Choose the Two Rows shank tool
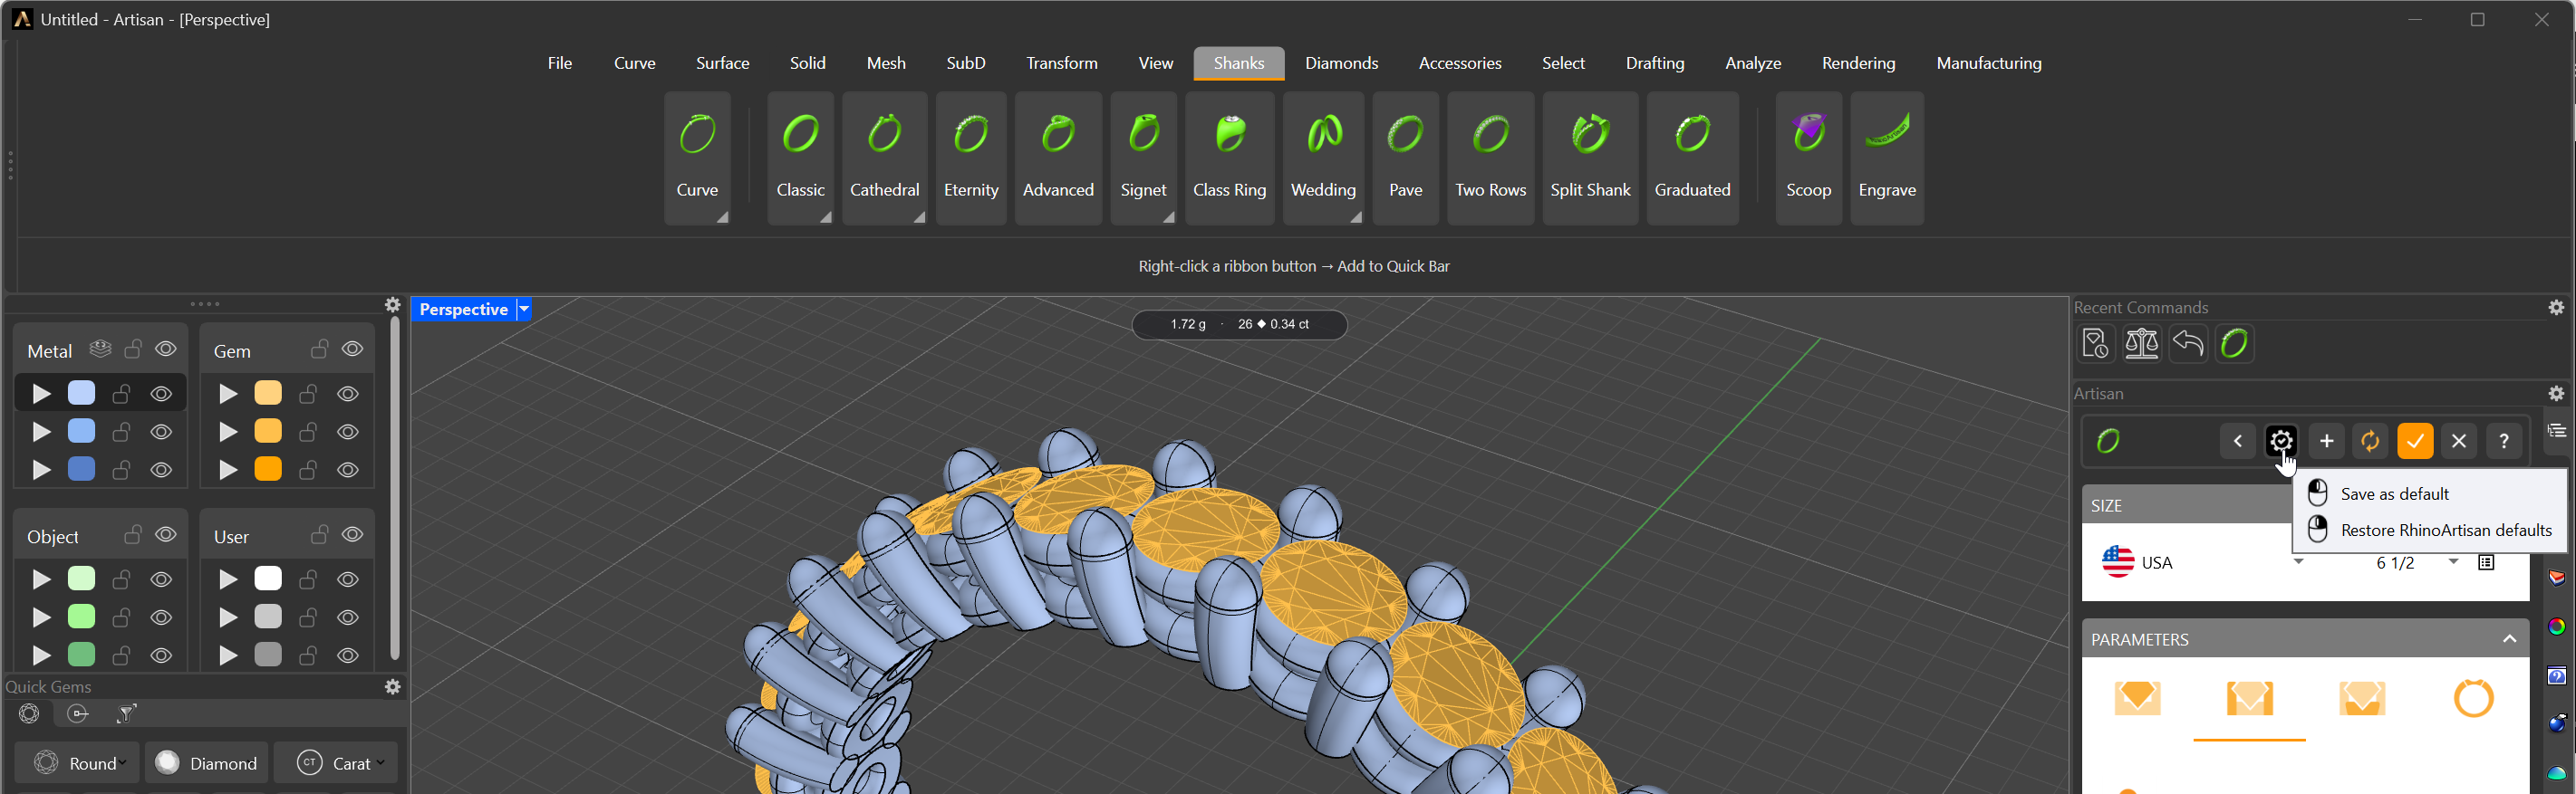Screen dimensions: 2576x794 (1490, 158)
